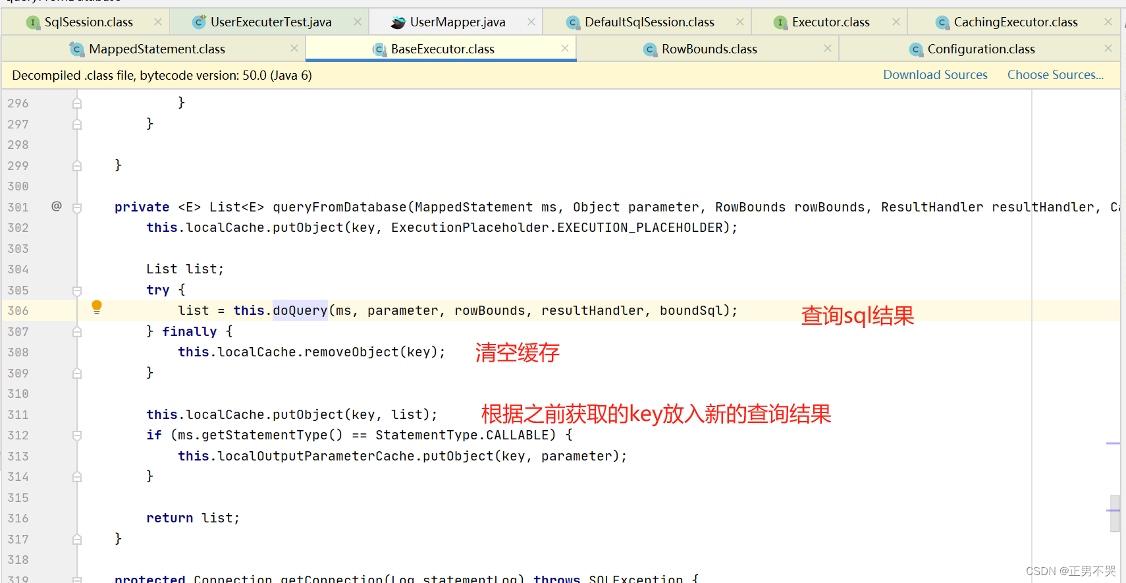Screen dimensions: 1126x583
Task: Click localOutputParameterCache on line 313
Action: tap(315, 456)
